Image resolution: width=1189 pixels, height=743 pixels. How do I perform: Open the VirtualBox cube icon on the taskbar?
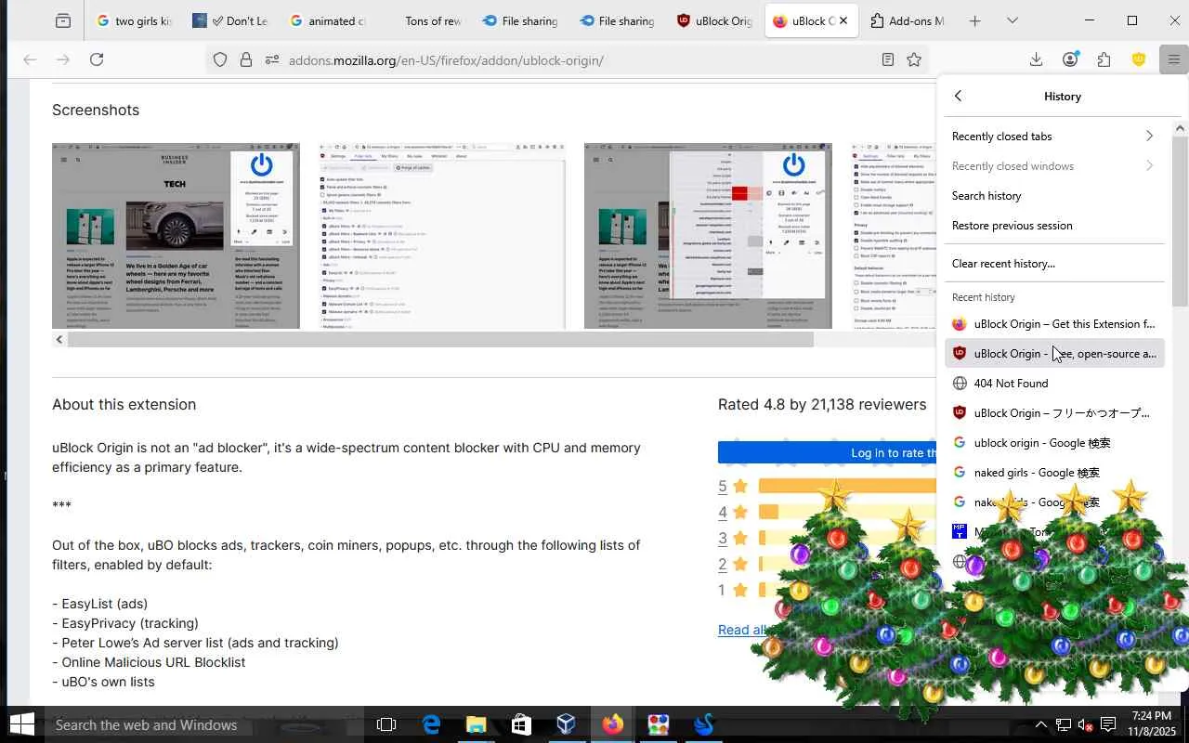tap(566, 724)
